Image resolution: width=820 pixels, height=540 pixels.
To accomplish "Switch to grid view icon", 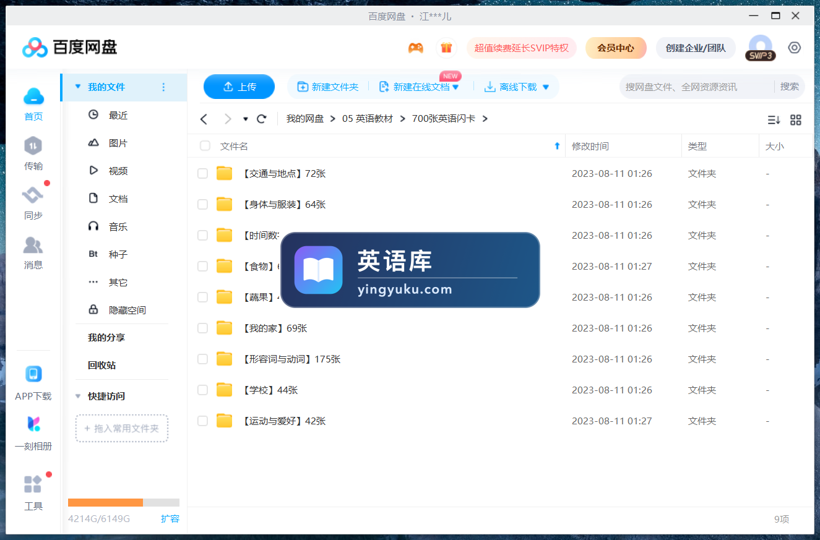I will pyautogui.click(x=796, y=119).
